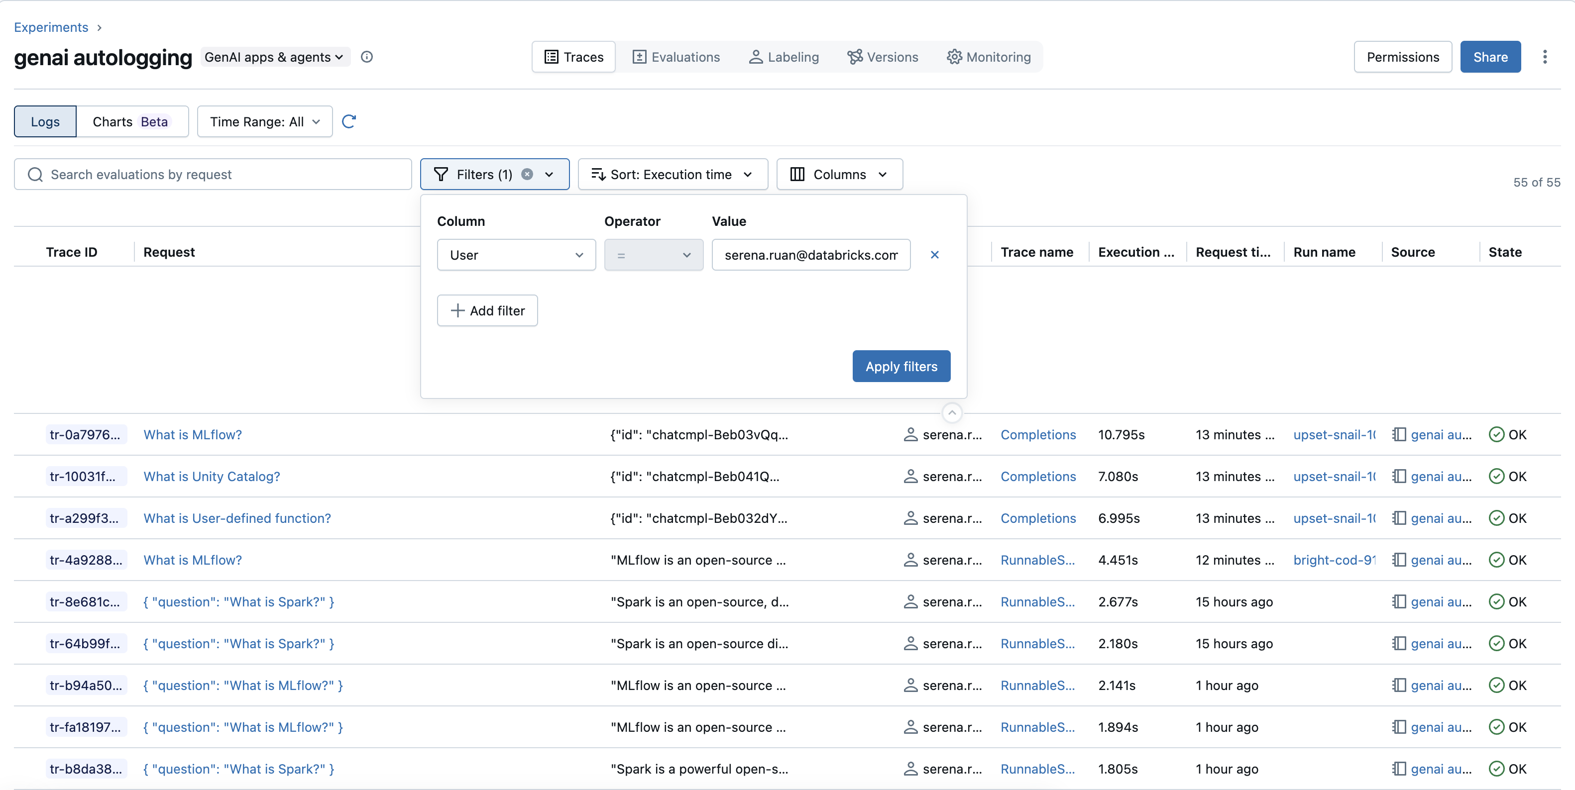Viewport: 1575px width, 790px height.
Task: Click the info icon beside GenAI apps & agents
Action: tap(367, 57)
